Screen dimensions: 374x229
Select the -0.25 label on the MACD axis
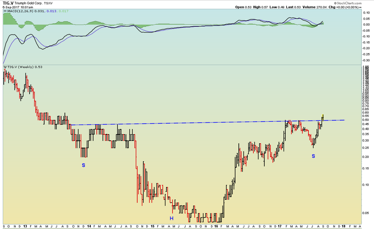pyautogui.click(x=366, y=55)
